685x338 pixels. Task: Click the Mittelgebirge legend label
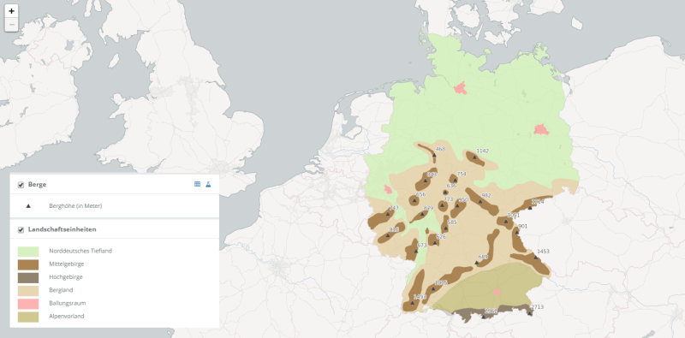pos(67,264)
